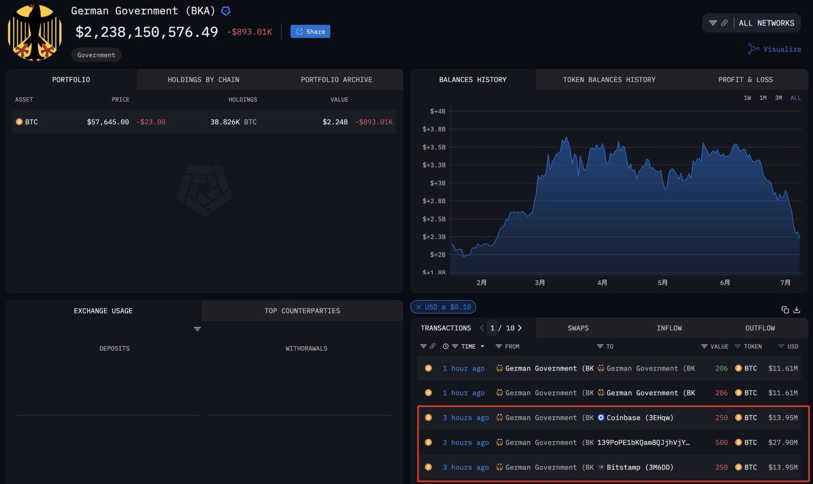Viewport: 813px width, 484px height.
Task: Set the chart range to 3M
Action: click(x=778, y=98)
